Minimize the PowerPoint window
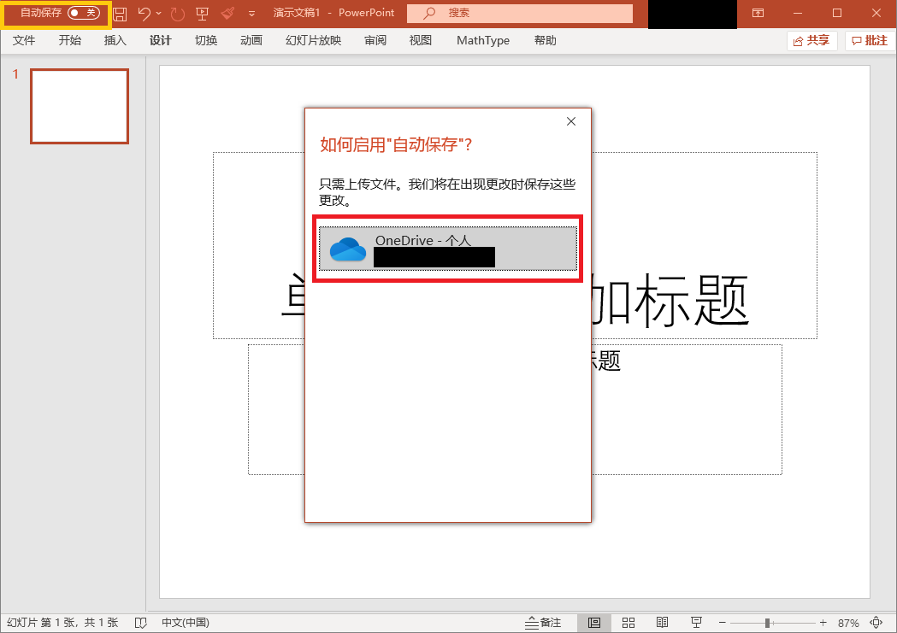 (798, 13)
